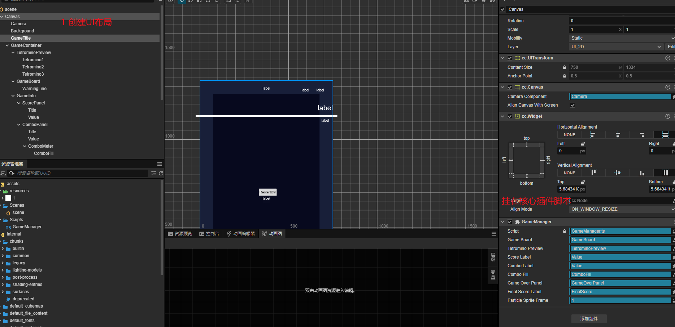This screenshot has width=675, height=327.
Task: Refresh the asset manager list
Action: pyautogui.click(x=161, y=173)
